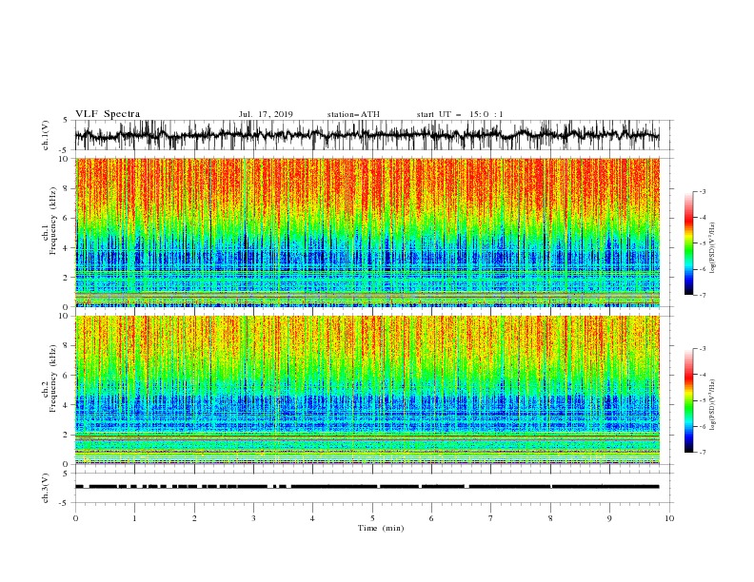The image size is (754, 582).
Task: Click the ch.2 colorbar "-3" value
Action: pyautogui.click(x=702, y=349)
